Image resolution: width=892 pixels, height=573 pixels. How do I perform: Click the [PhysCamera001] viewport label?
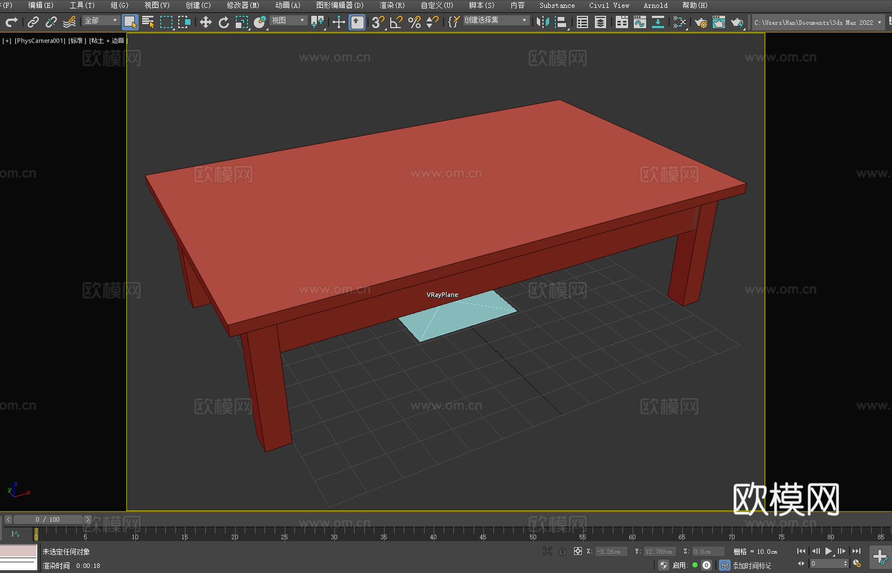40,41
